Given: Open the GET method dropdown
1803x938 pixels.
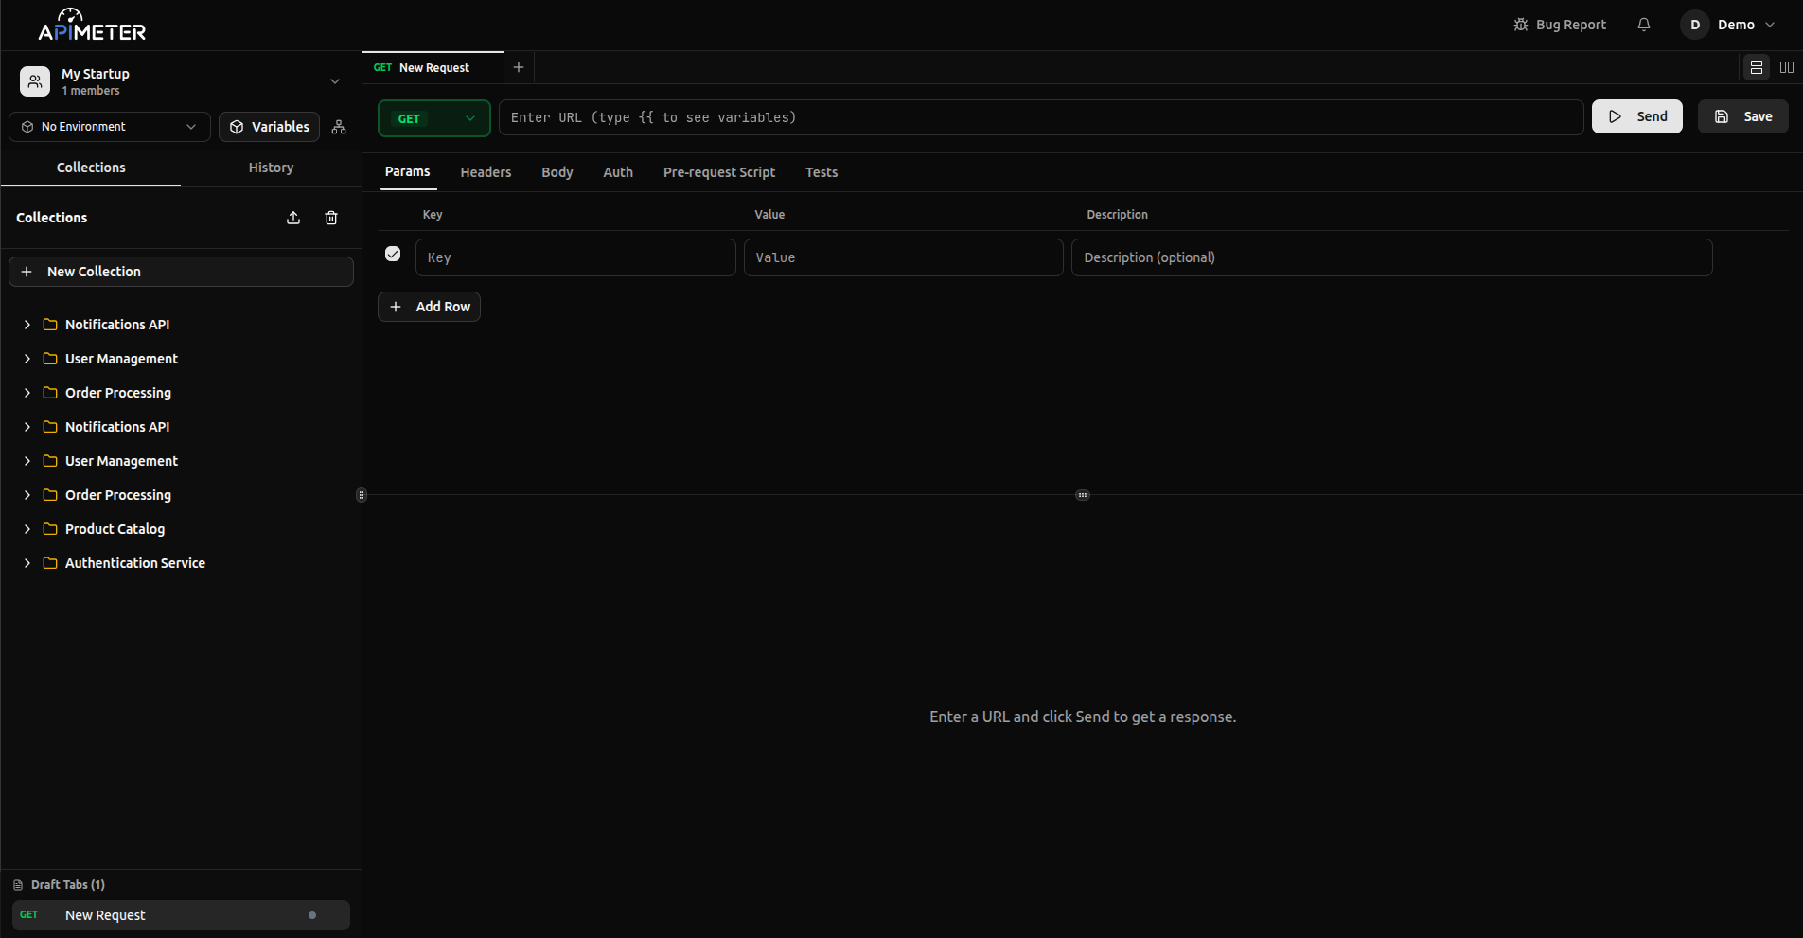Looking at the screenshot, I should [433, 118].
